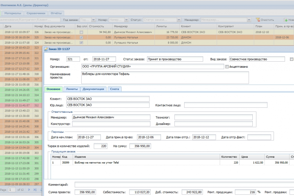Open the Документация tab
This screenshot has height=196, width=294.
(94, 89)
